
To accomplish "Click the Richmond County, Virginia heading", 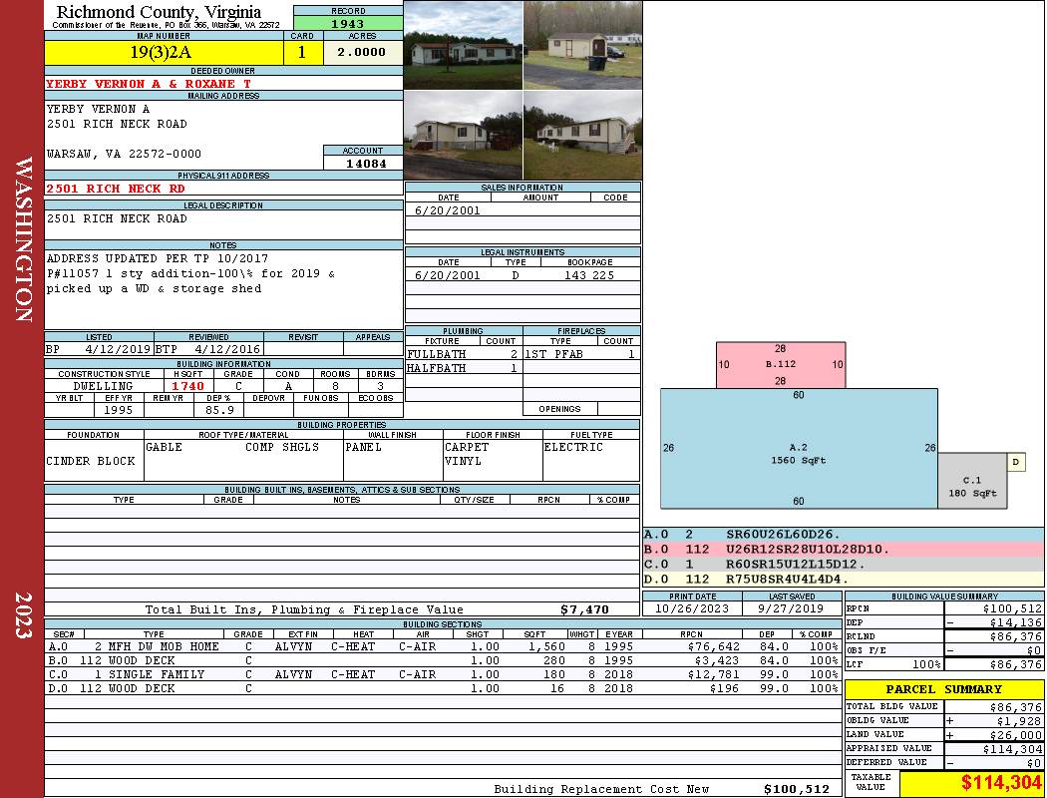I will [159, 12].
